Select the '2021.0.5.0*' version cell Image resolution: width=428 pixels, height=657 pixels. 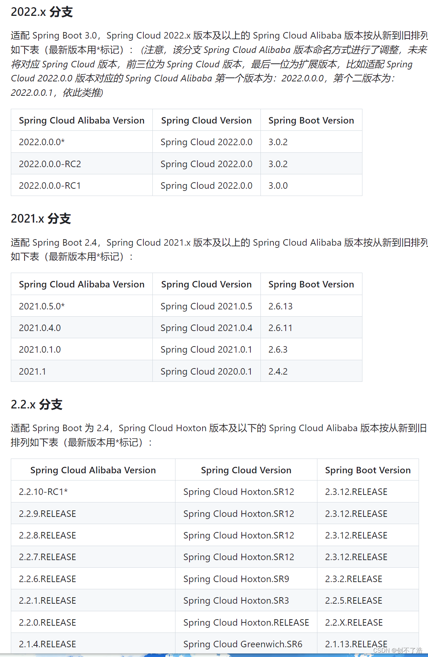click(x=82, y=306)
